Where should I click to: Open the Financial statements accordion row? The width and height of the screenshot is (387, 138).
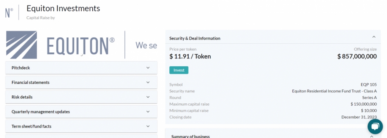click(81, 82)
